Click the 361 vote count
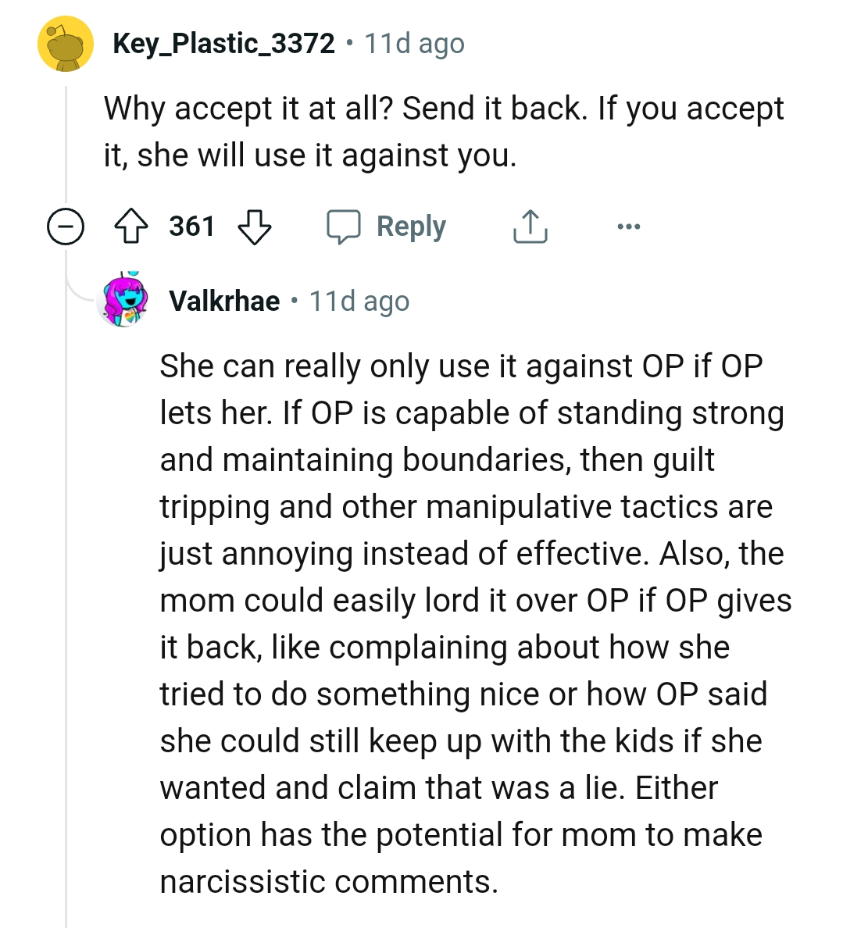Image resolution: width=843 pixels, height=928 pixels. coord(191,227)
